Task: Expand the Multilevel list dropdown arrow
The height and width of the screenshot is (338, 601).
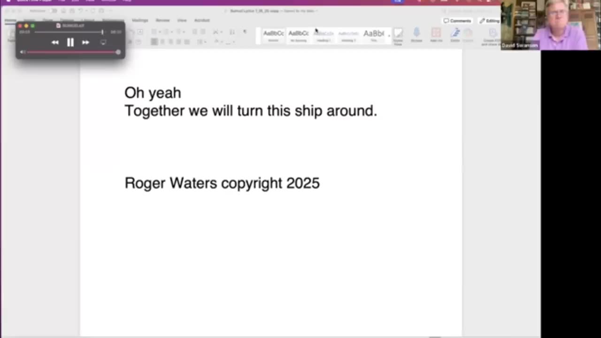Action: pos(184,32)
